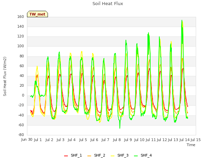Click the red SHF_1 legend marker

point(66,156)
